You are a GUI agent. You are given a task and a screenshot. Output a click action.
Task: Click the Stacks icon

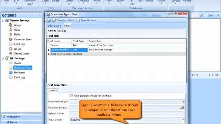(11, 63)
